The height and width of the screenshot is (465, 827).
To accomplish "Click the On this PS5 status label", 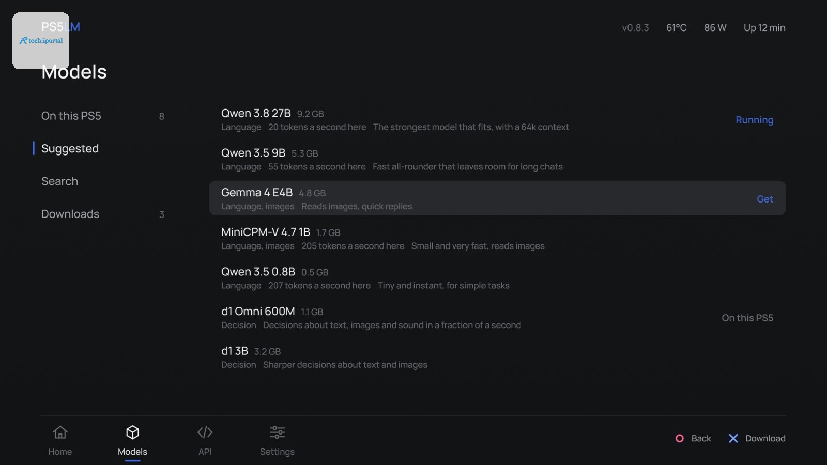I will click(747, 318).
